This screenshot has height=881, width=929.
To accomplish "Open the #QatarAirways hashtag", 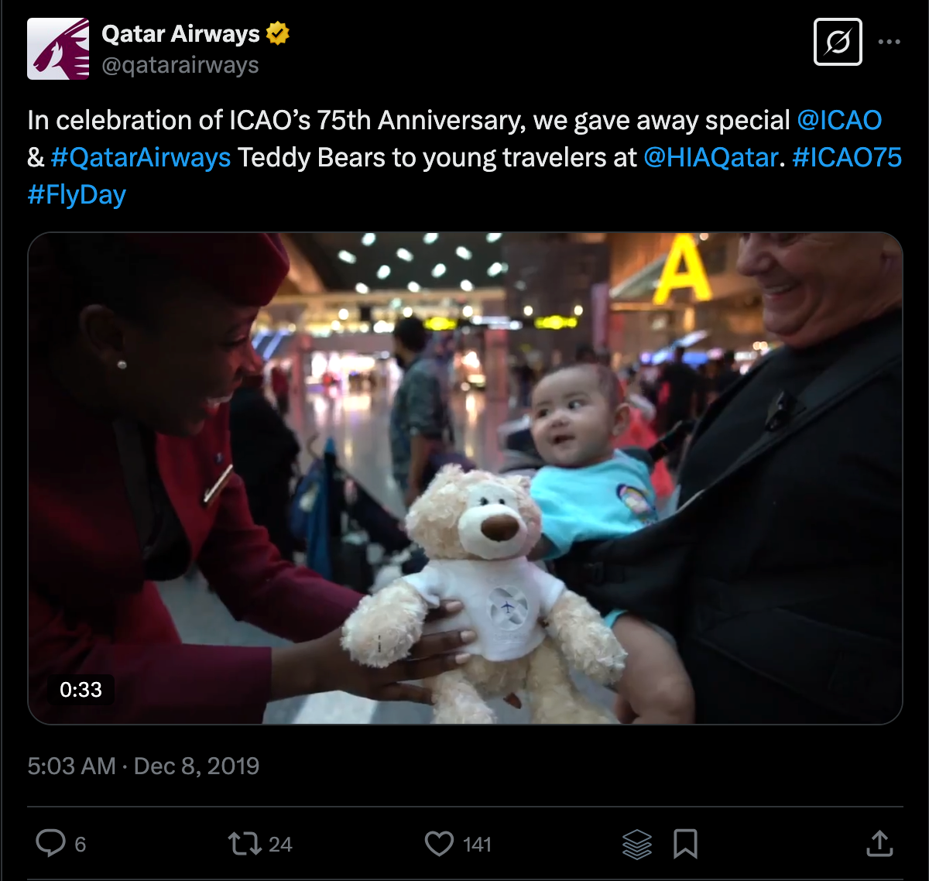I will click(x=141, y=157).
